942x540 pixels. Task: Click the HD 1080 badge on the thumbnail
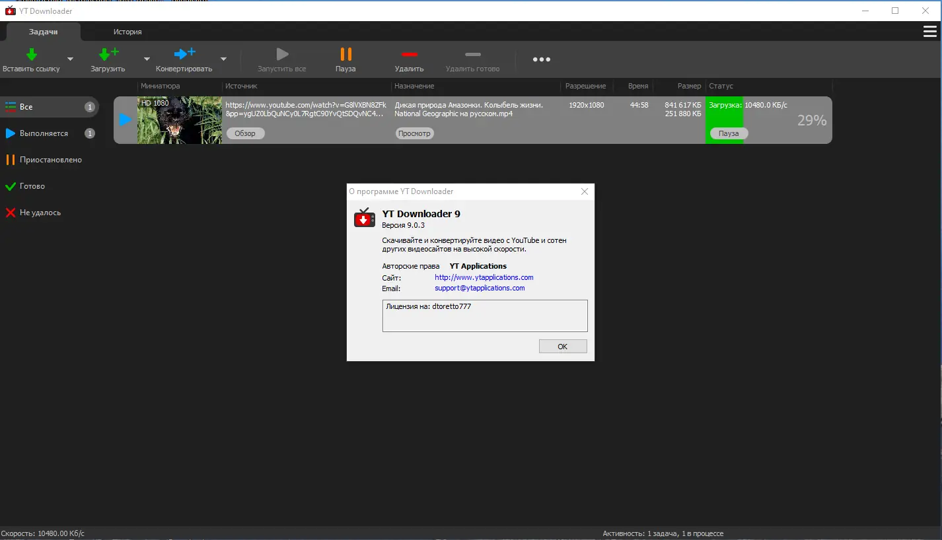pos(155,103)
